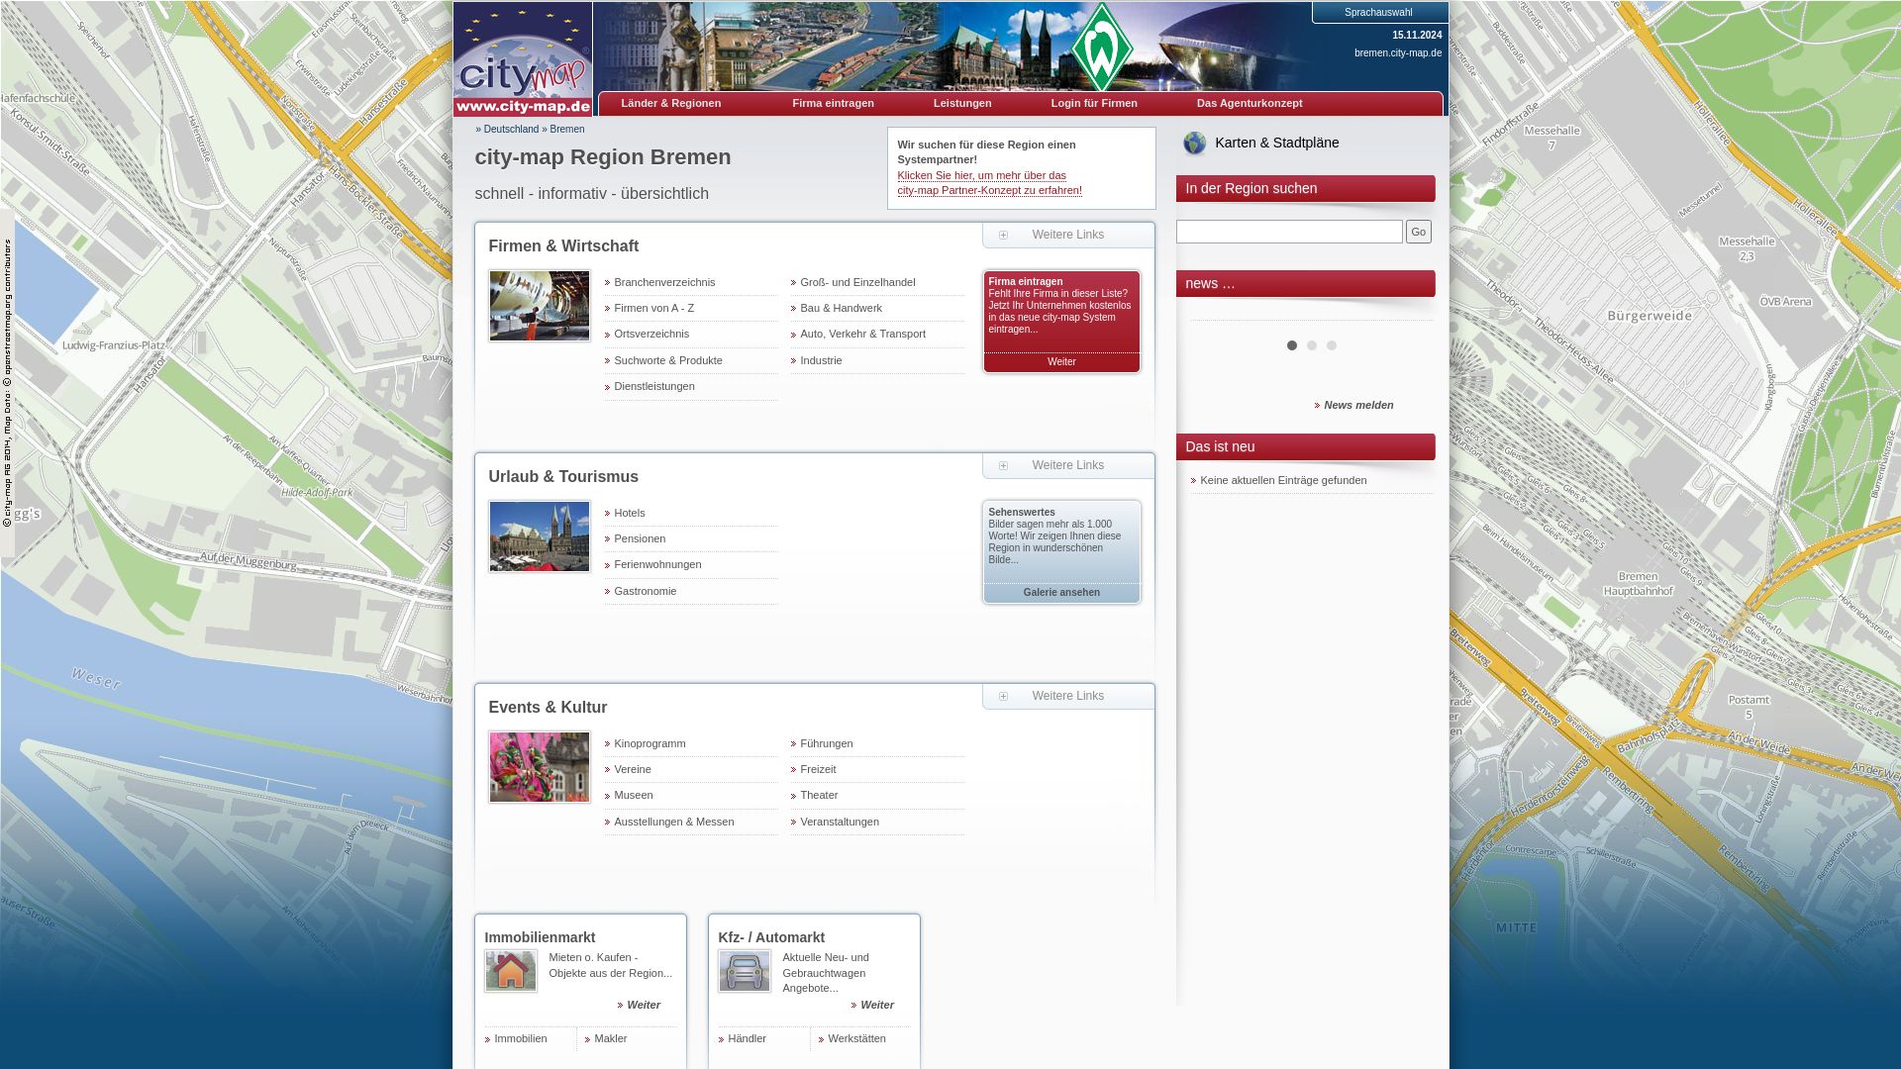Click the Karten & Stadtpläne heading link
1901x1069 pixels.
click(x=1277, y=143)
